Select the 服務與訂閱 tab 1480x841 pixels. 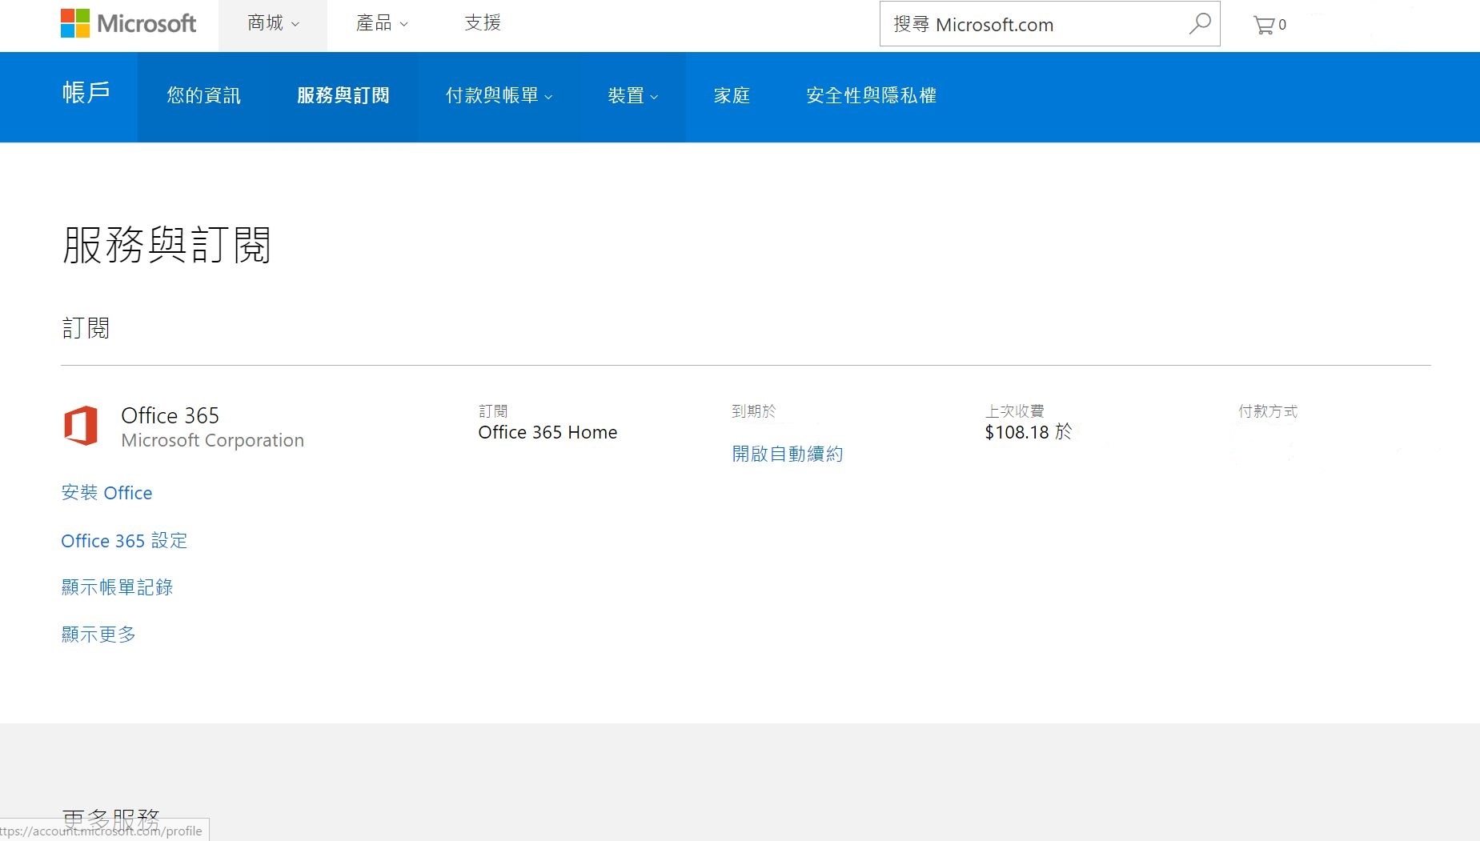pos(343,96)
